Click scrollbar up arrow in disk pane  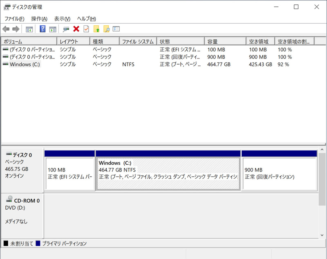(x=322, y=150)
